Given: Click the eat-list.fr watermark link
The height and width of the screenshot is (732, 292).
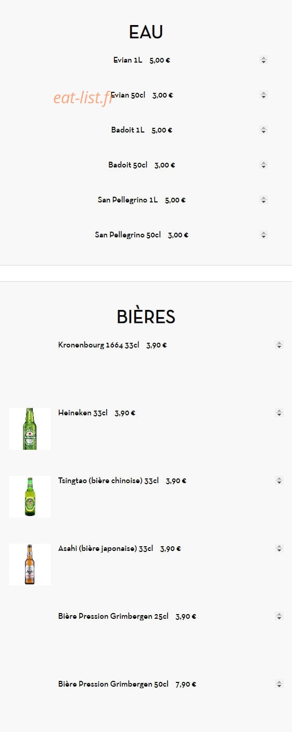Looking at the screenshot, I should (x=83, y=97).
